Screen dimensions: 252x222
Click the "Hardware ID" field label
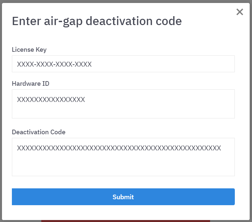click(x=30, y=84)
